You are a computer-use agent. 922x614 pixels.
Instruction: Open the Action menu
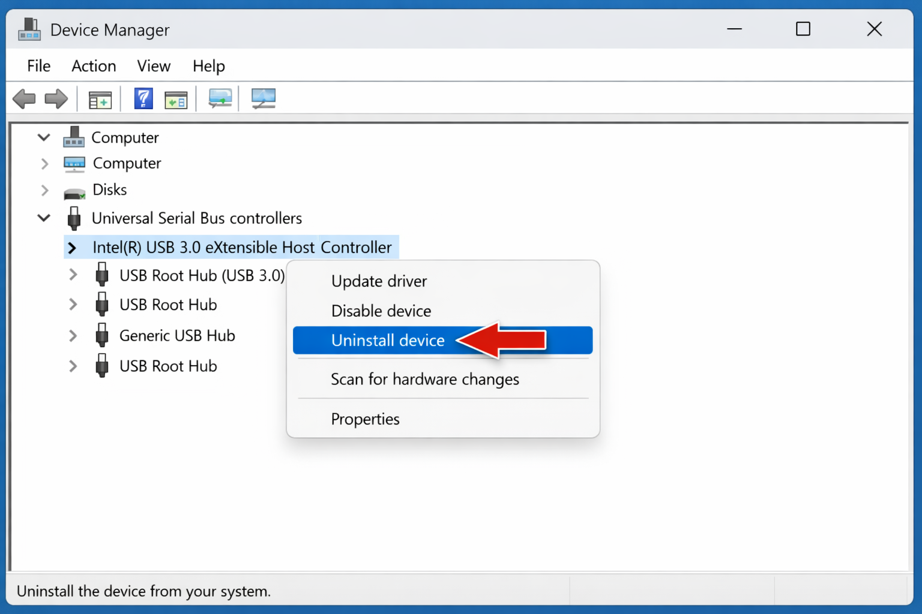(x=94, y=65)
